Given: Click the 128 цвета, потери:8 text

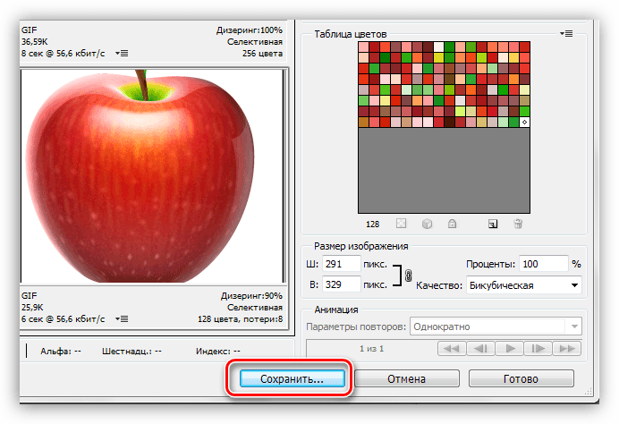Looking at the screenshot, I should point(240,319).
